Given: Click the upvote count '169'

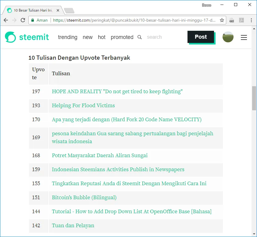Looking at the screenshot, I should [36, 137].
